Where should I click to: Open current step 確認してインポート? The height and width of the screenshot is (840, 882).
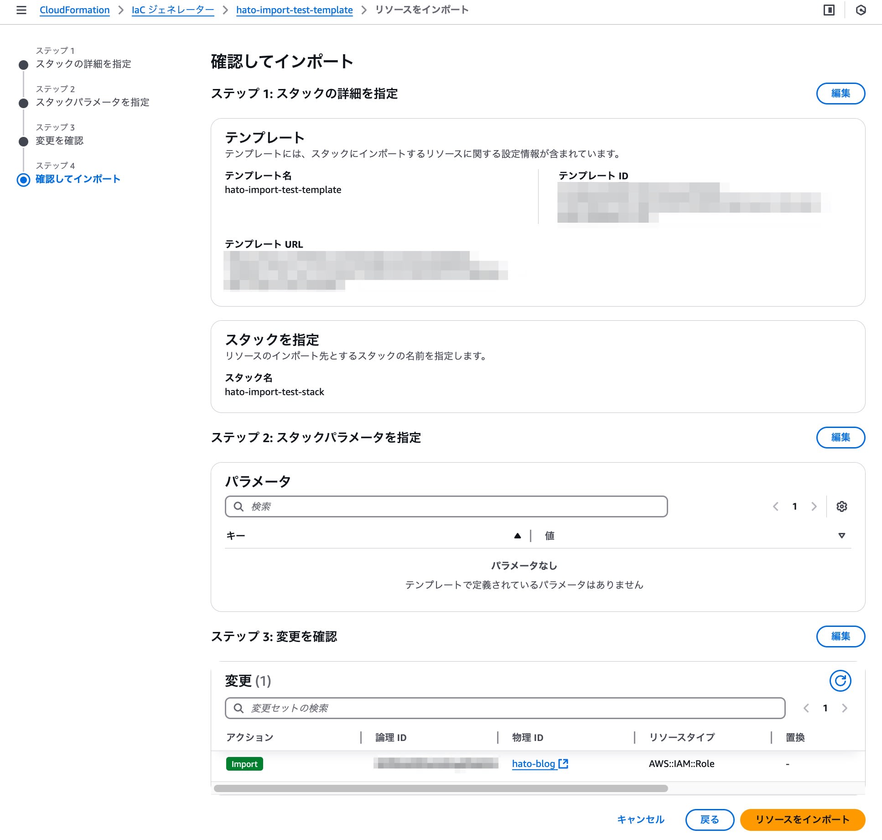[x=78, y=179]
